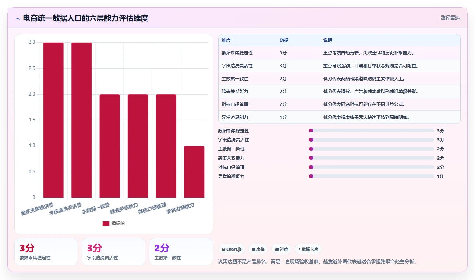
Task: Click the 主数据一致性 bar in the chart
Action: tap(110, 146)
